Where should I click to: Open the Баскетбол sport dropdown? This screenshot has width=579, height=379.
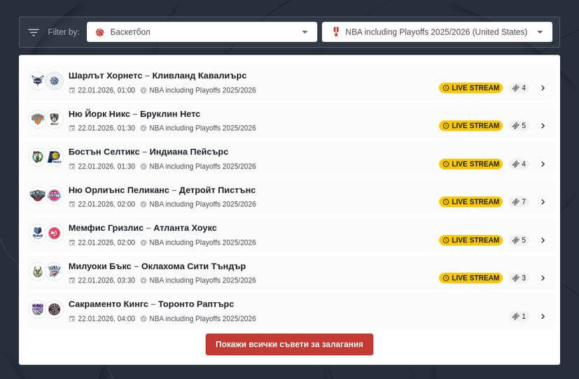pyautogui.click(x=202, y=32)
